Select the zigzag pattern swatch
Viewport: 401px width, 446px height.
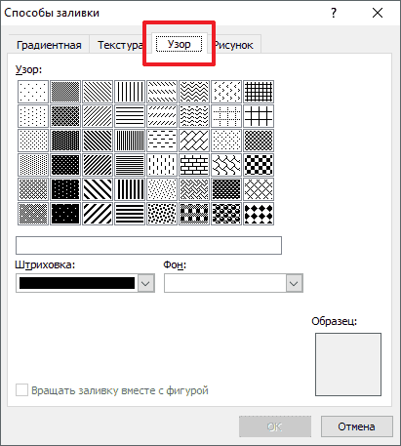(x=194, y=92)
